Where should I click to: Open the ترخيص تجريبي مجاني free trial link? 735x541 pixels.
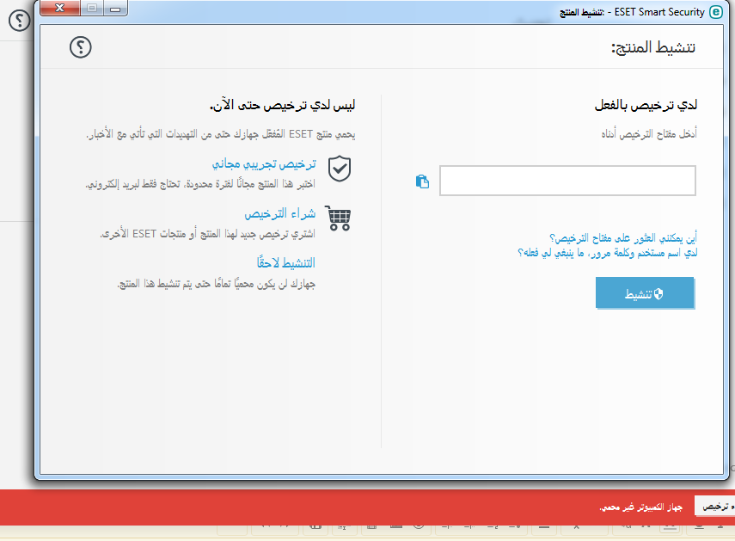pyautogui.click(x=264, y=163)
